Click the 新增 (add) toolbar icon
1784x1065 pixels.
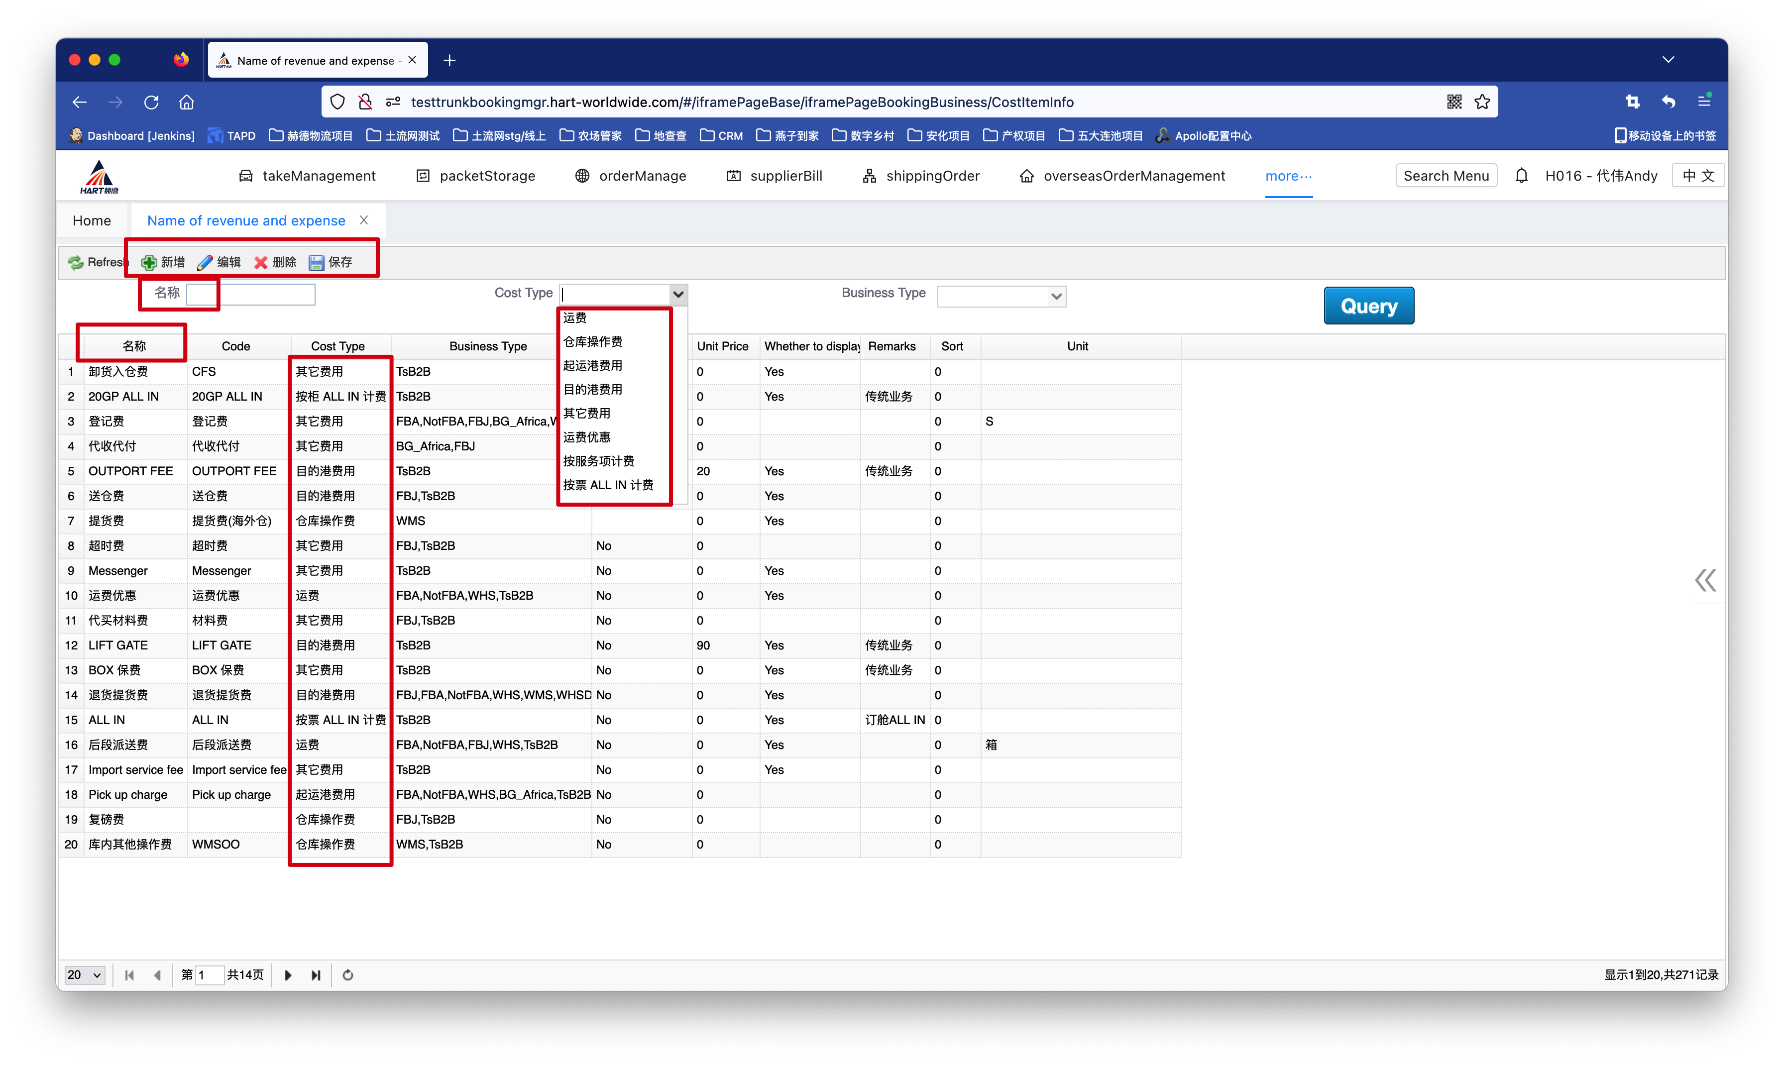(x=149, y=263)
